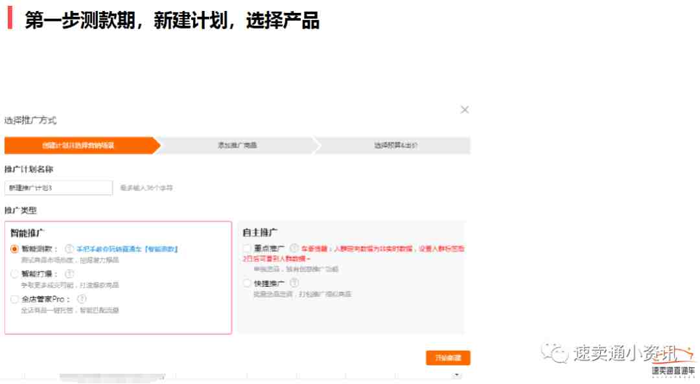Click help icon after 全店管家Pro
700x384 pixels.
click(82, 299)
